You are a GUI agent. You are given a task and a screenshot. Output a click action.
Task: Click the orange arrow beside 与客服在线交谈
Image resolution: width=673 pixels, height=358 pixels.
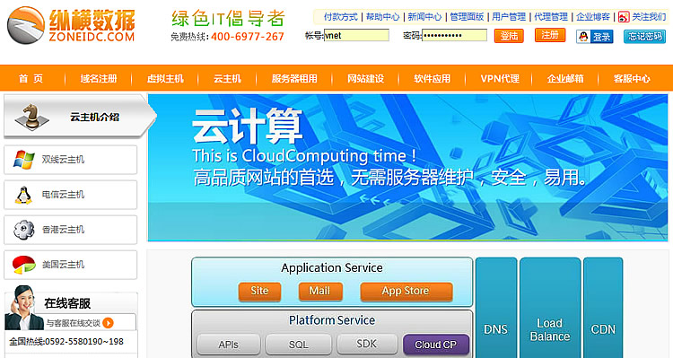tap(109, 323)
